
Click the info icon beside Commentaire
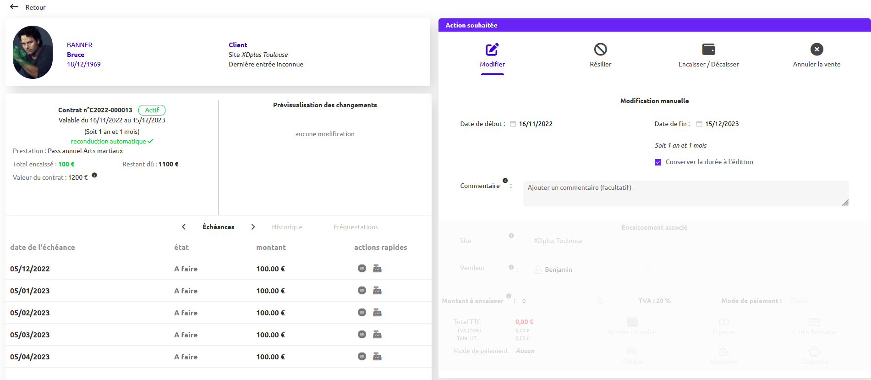tap(505, 181)
